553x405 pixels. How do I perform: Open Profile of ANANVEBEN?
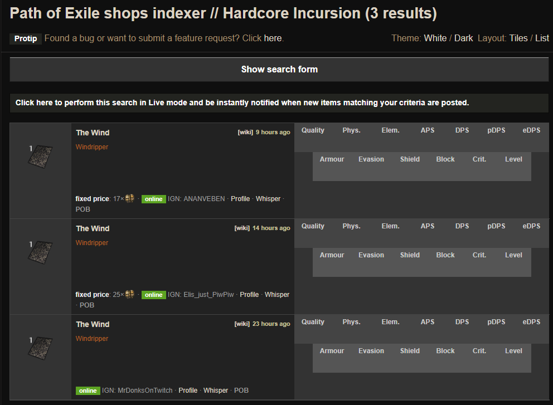tap(240, 199)
